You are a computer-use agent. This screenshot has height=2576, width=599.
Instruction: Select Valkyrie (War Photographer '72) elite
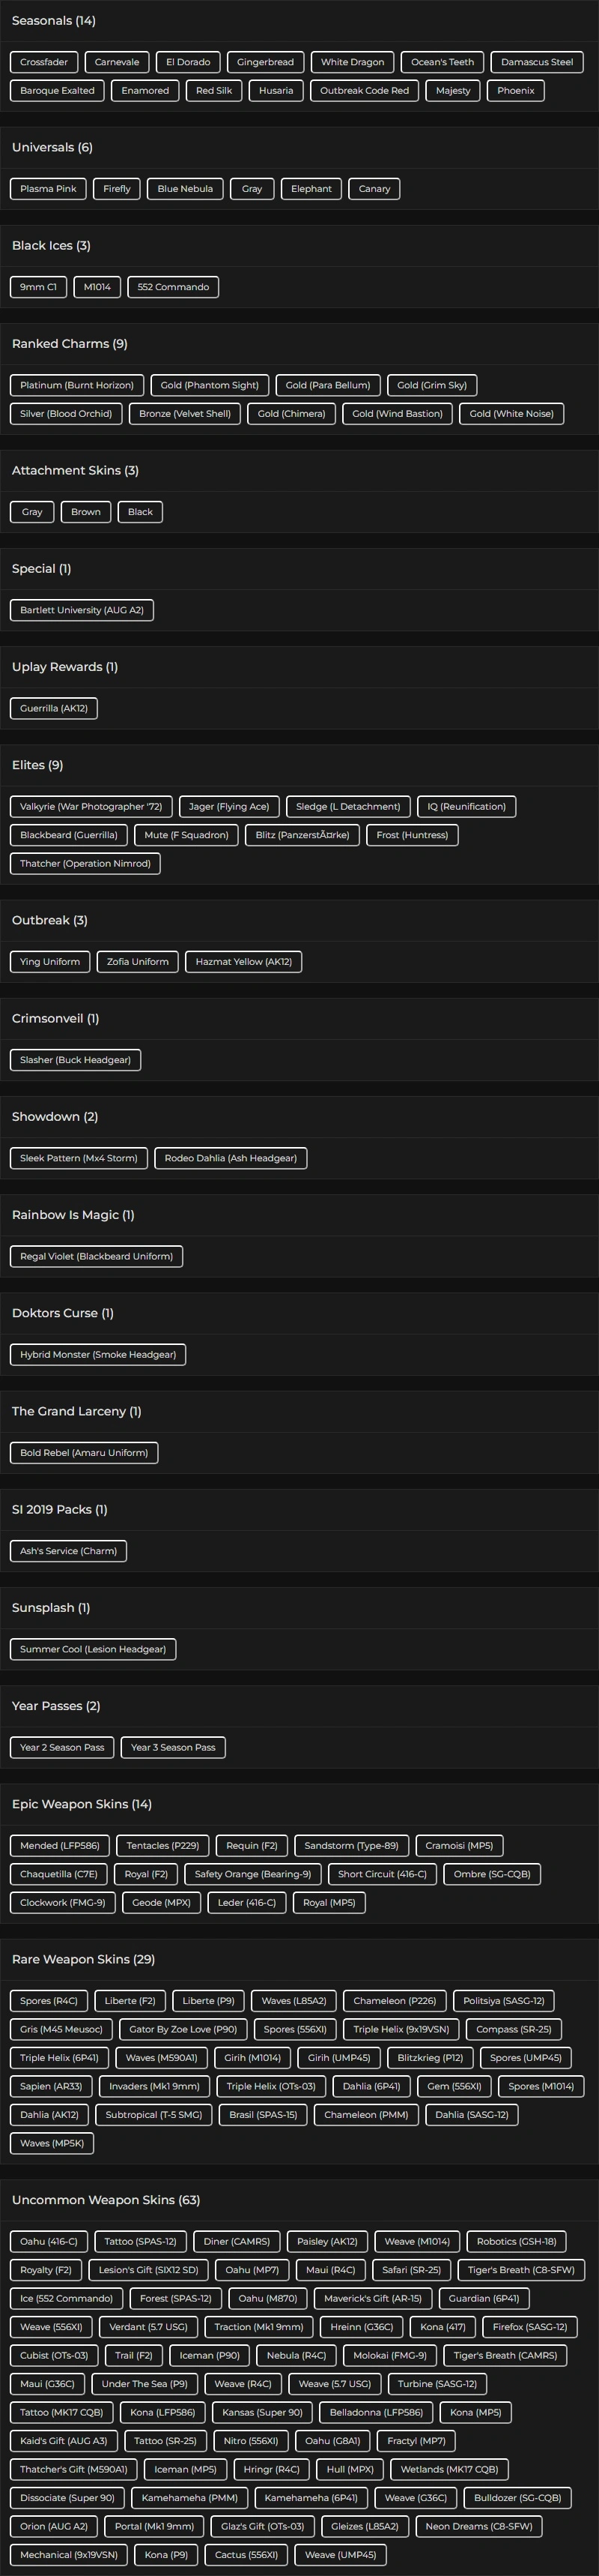(91, 806)
